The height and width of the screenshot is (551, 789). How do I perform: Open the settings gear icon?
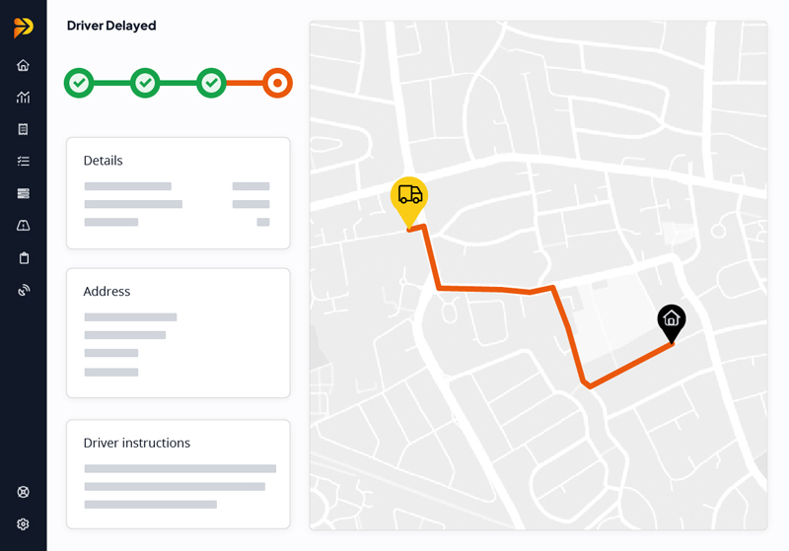(x=24, y=523)
